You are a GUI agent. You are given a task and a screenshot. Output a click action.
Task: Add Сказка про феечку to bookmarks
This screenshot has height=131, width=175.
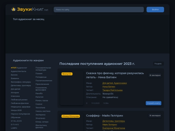155,75
